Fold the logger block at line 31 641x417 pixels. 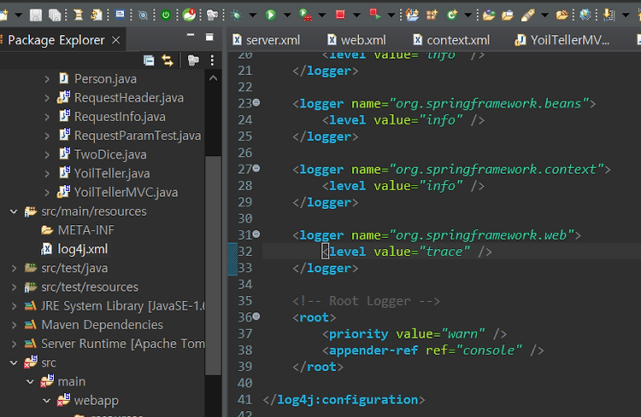click(x=256, y=235)
